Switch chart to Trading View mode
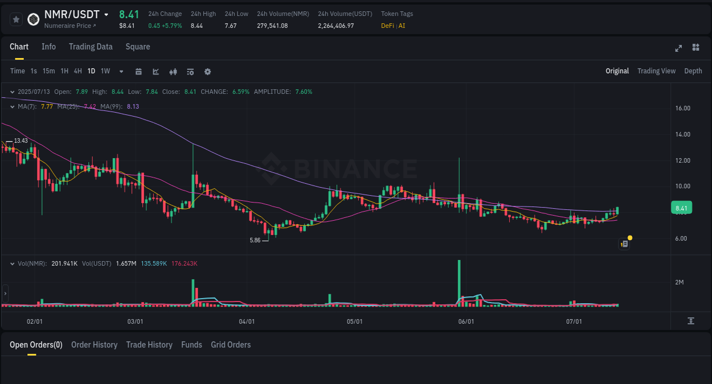Image resolution: width=712 pixels, height=384 pixels. pyautogui.click(x=656, y=71)
